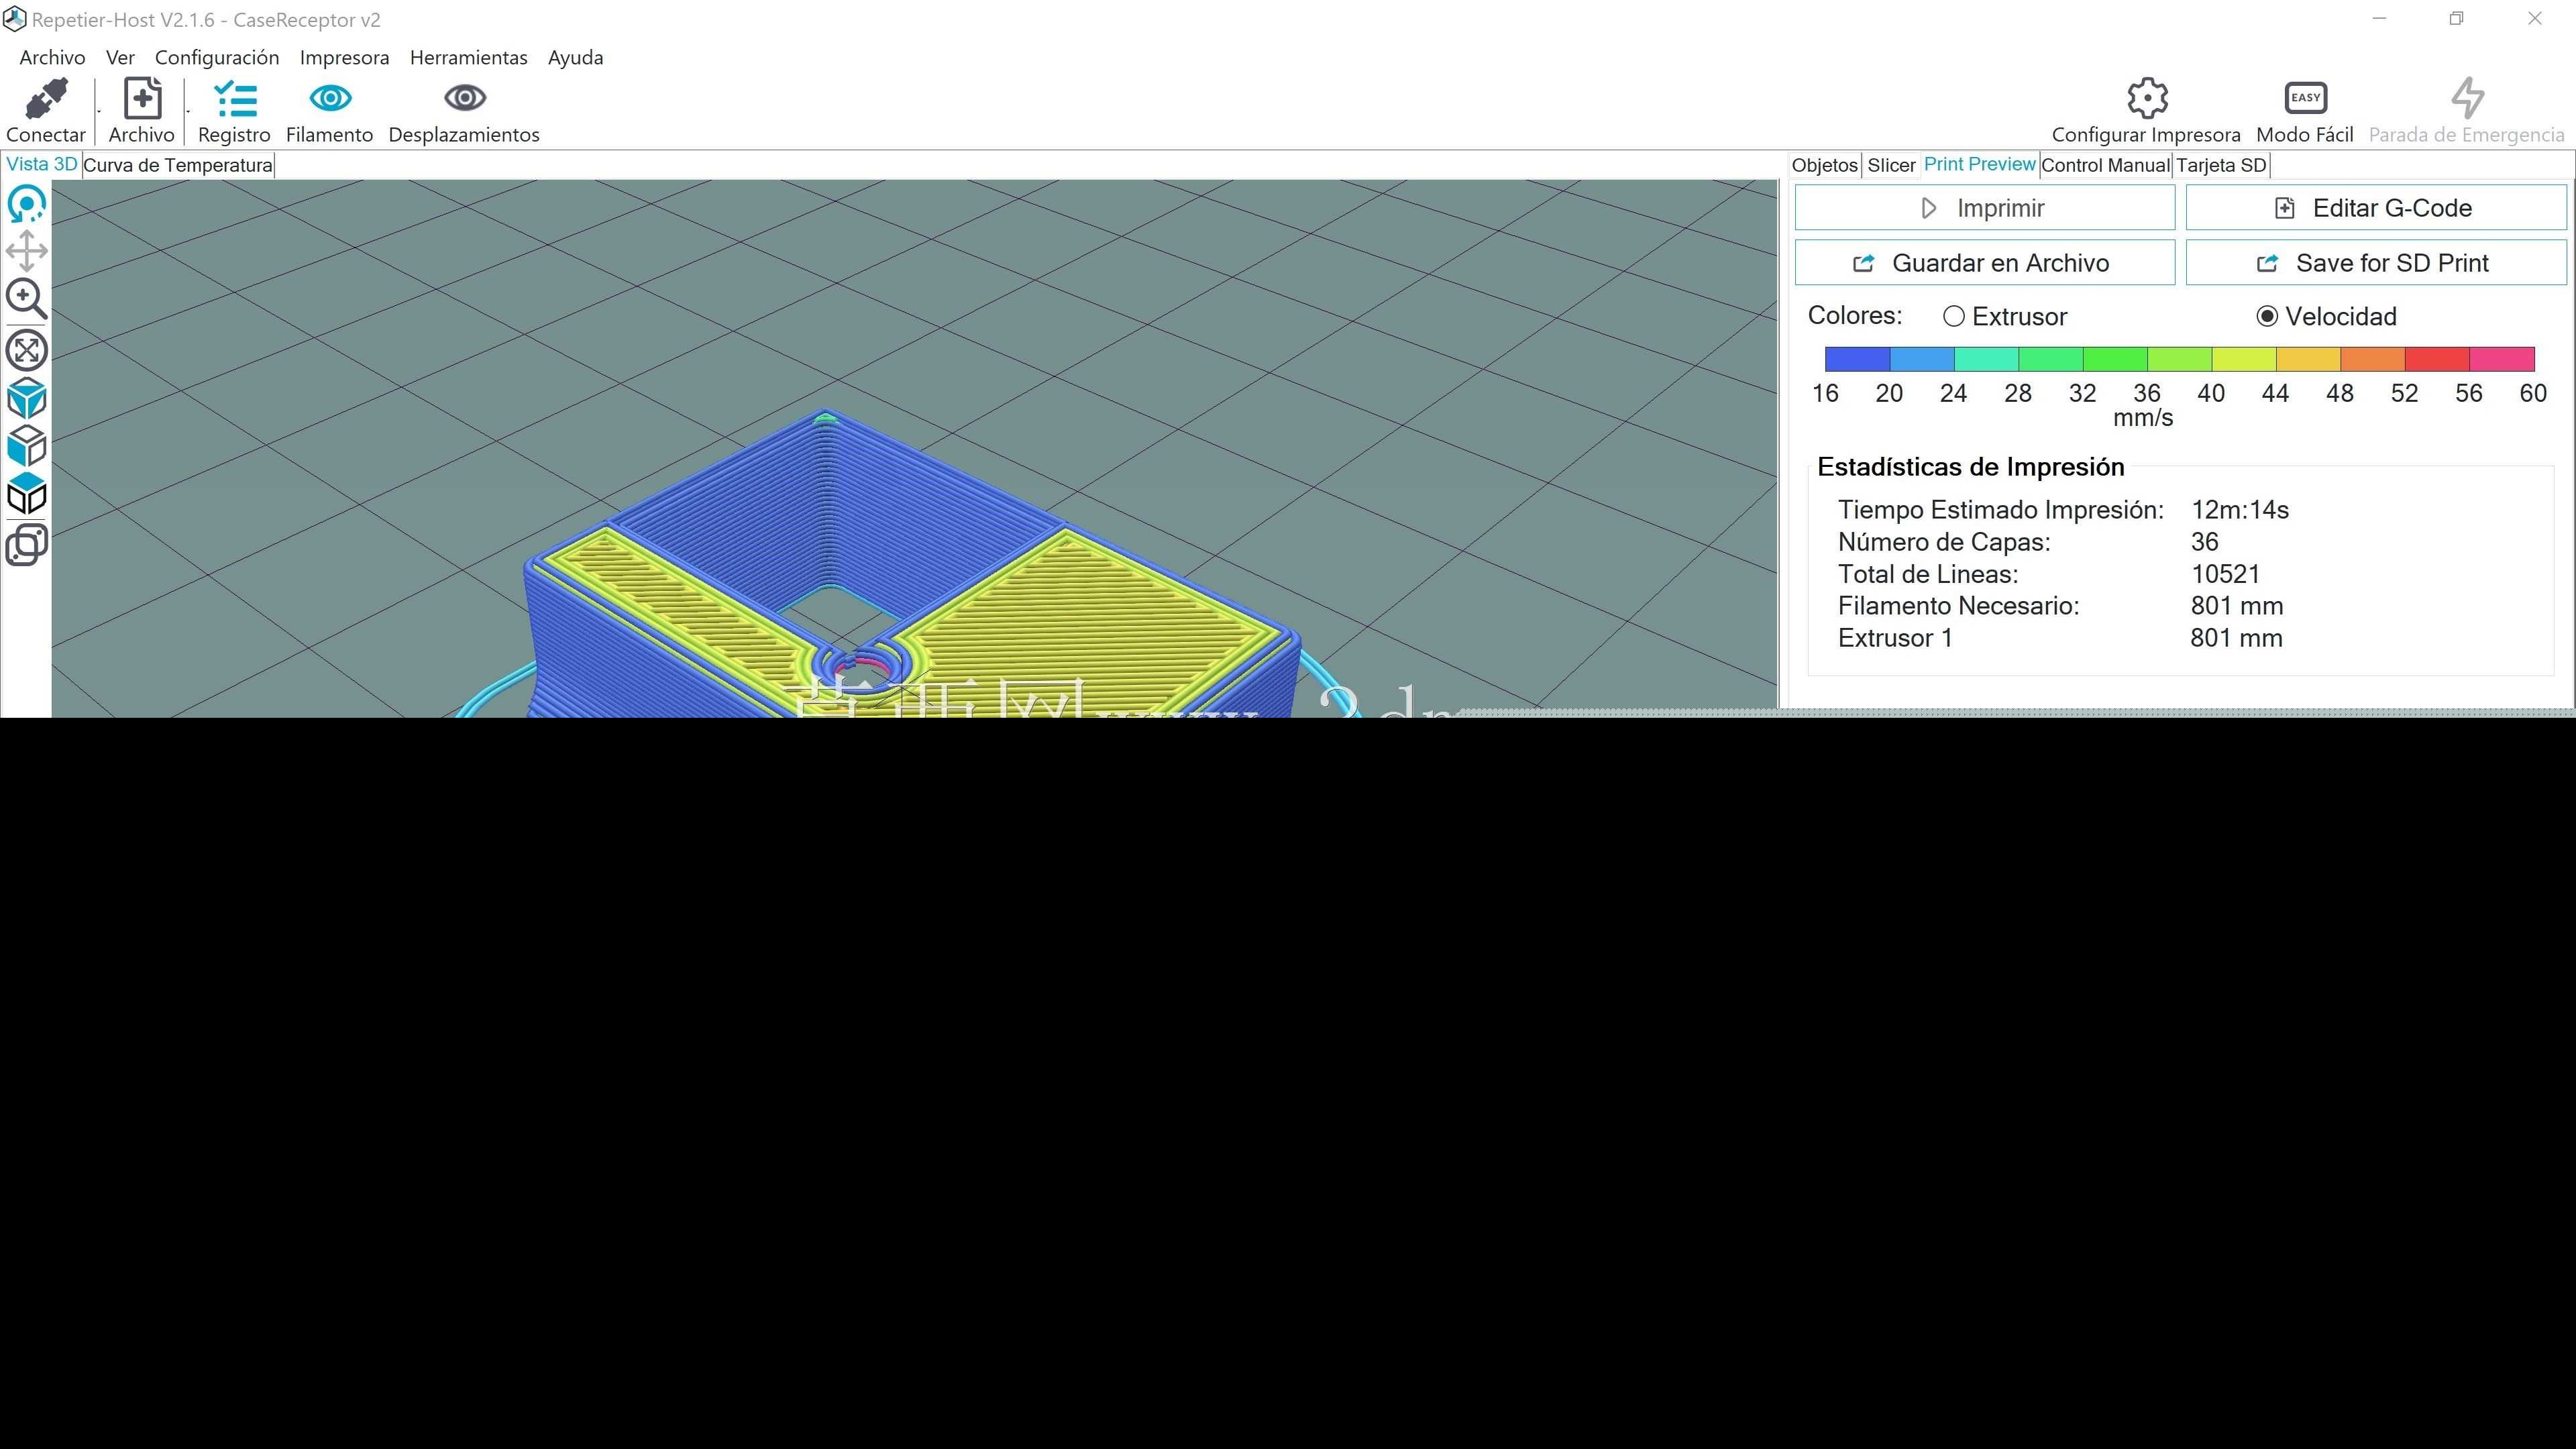Click the fit-to-view icon

pos(27,350)
